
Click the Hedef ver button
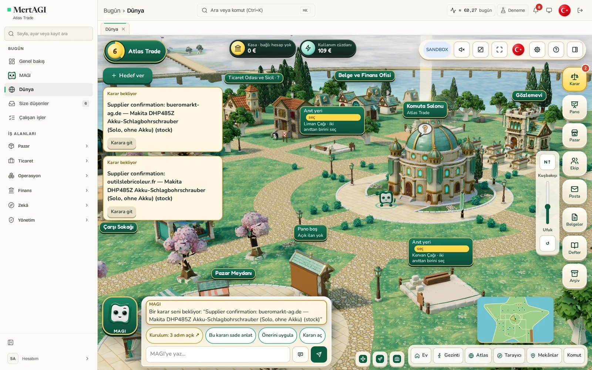click(128, 75)
